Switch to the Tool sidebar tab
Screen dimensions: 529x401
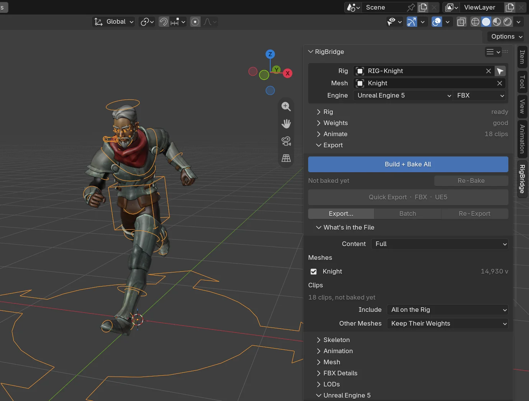pyautogui.click(x=522, y=82)
